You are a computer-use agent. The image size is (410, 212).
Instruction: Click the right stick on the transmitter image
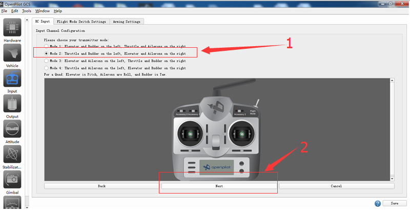pos(242,134)
